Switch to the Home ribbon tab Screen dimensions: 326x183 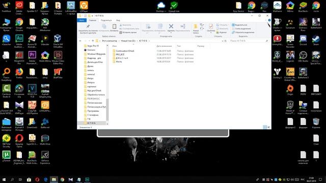(93, 20)
